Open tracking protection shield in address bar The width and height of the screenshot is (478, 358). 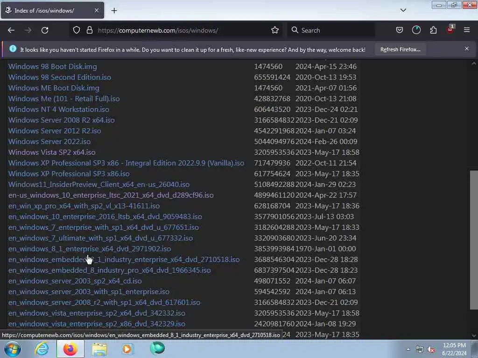tap(77, 30)
